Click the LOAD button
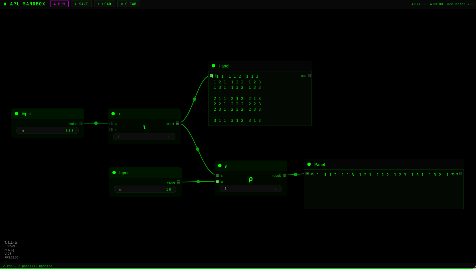 pyautogui.click(x=104, y=4)
